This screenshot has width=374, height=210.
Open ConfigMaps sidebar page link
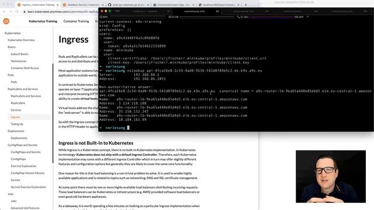[18, 159]
